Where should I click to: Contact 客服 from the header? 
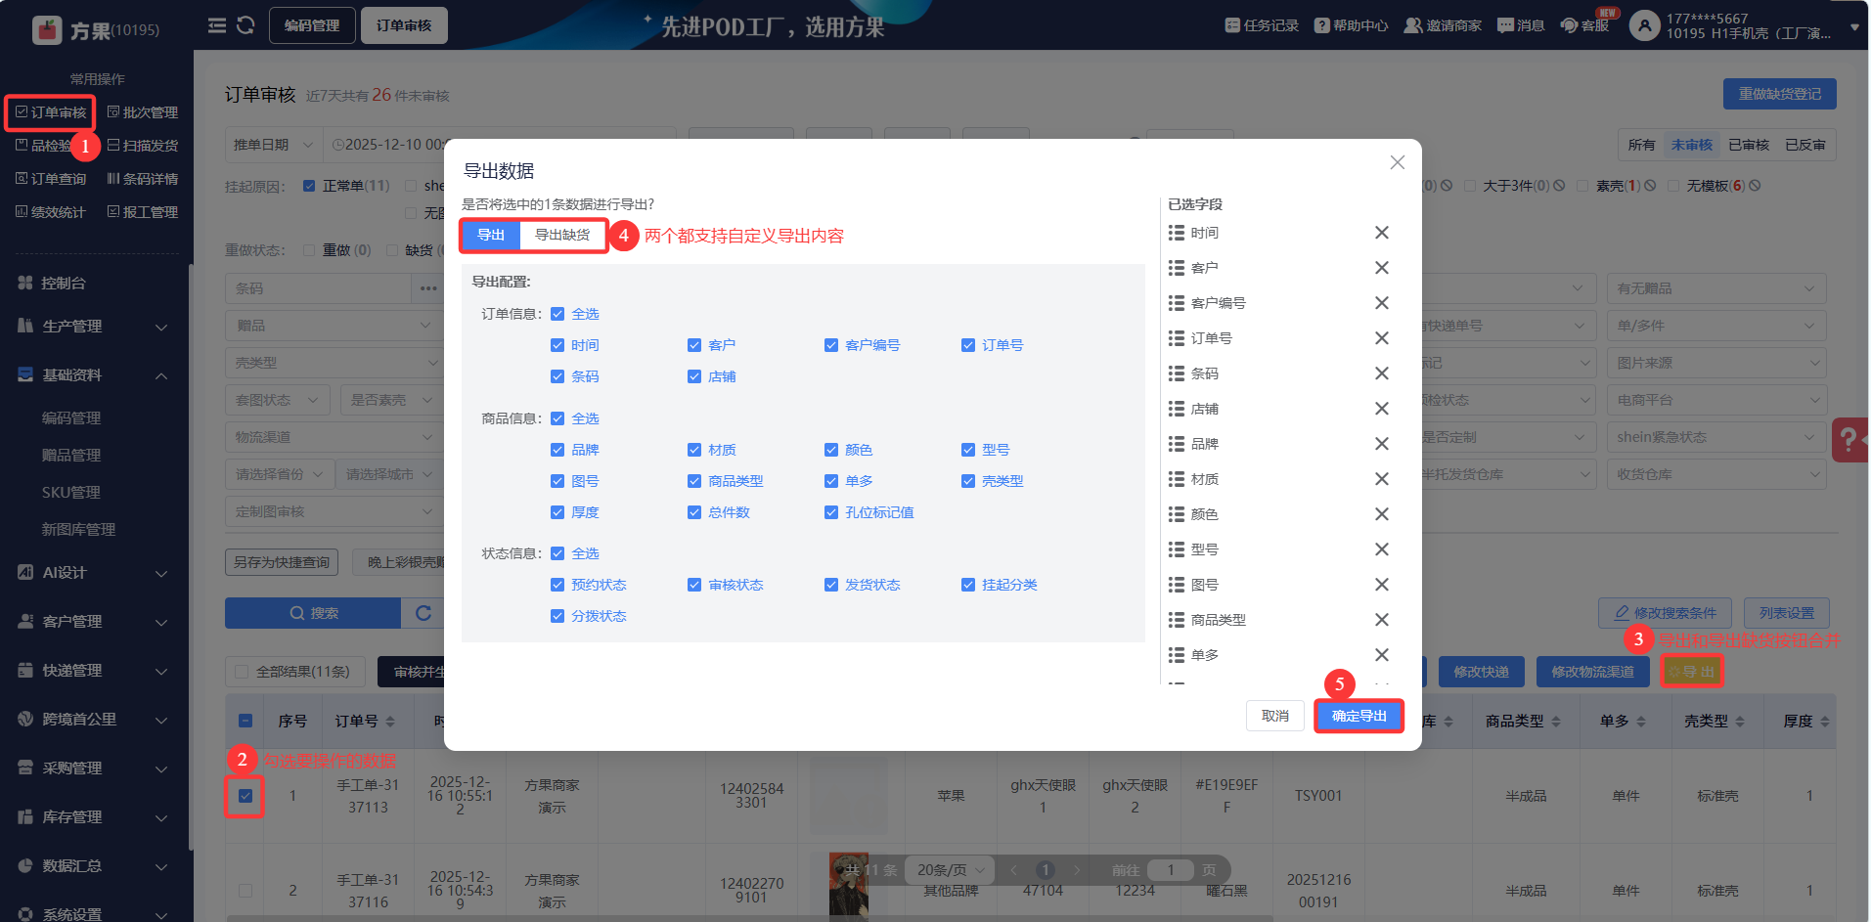[1585, 25]
